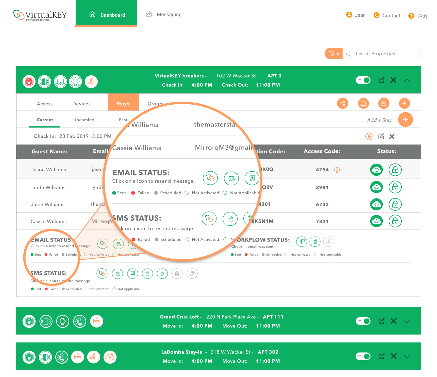The height and width of the screenshot is (377, 437).
Task: Toggle PMS switch for LaBomba Stay-In
Action: [x=363, y=356]
